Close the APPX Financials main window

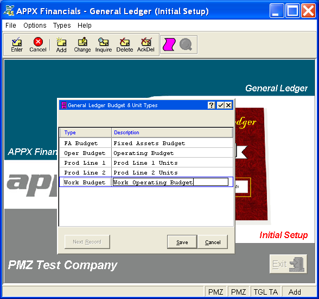click(x=308, y=10)
